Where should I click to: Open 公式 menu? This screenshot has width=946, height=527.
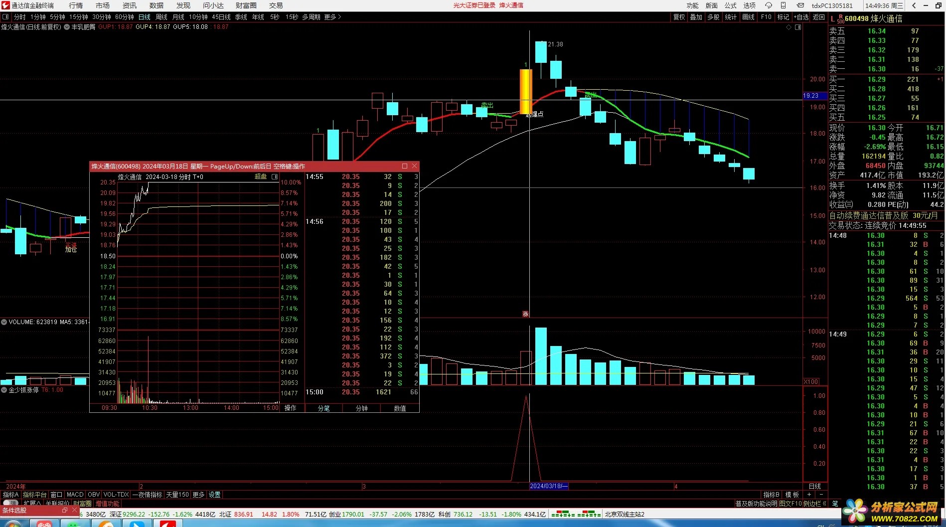click(731, 5)
